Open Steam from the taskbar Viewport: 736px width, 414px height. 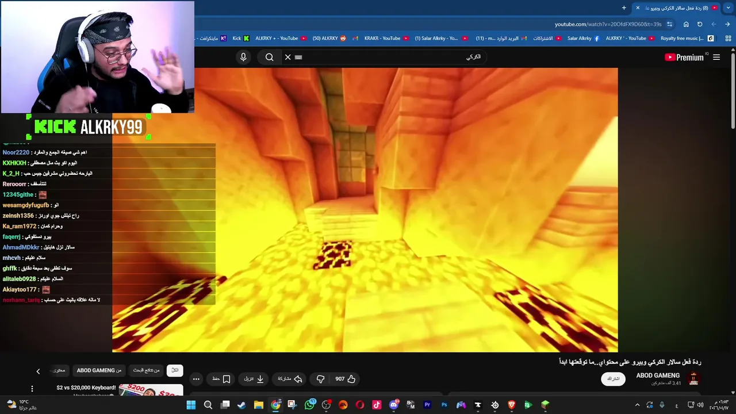pyautogui.click(x=241, y=405)
